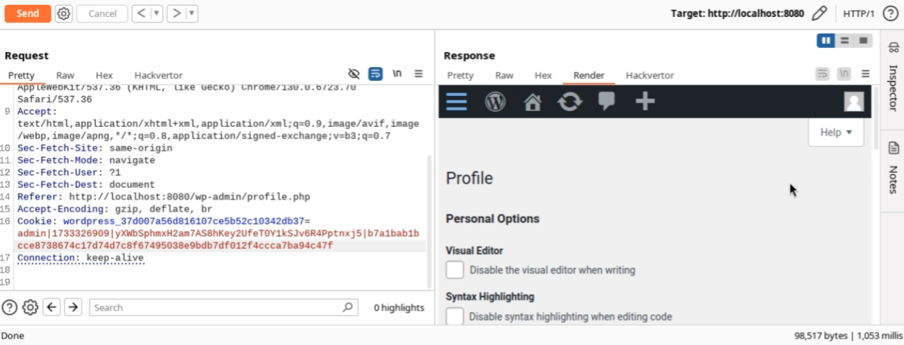
Task: Expand the history back dropdown arrow
Action: click(x=157, y=14)
